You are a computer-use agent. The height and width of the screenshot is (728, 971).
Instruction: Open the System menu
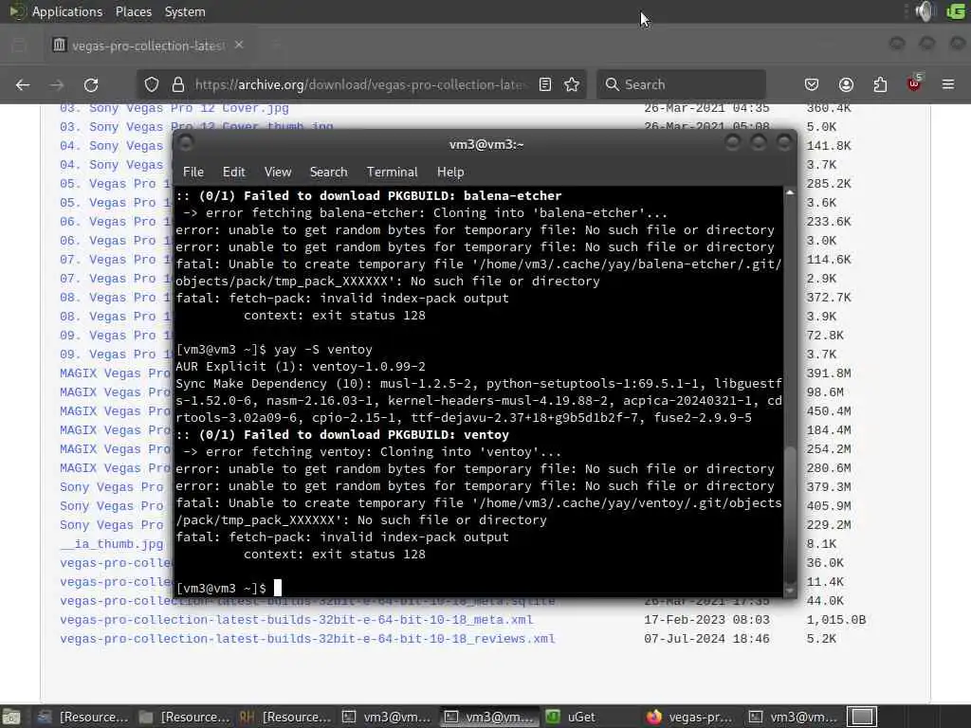[185, 11]
